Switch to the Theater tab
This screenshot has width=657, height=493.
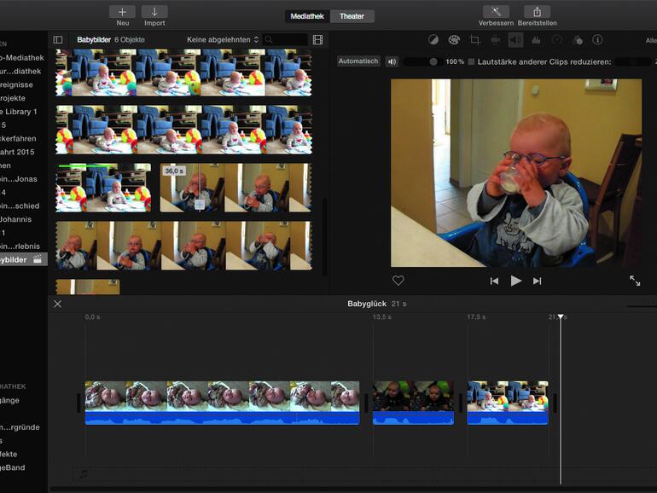point(352,16)
